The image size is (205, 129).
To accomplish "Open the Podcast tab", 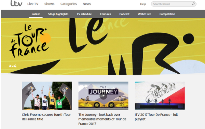I will click(x=124, y=14).
